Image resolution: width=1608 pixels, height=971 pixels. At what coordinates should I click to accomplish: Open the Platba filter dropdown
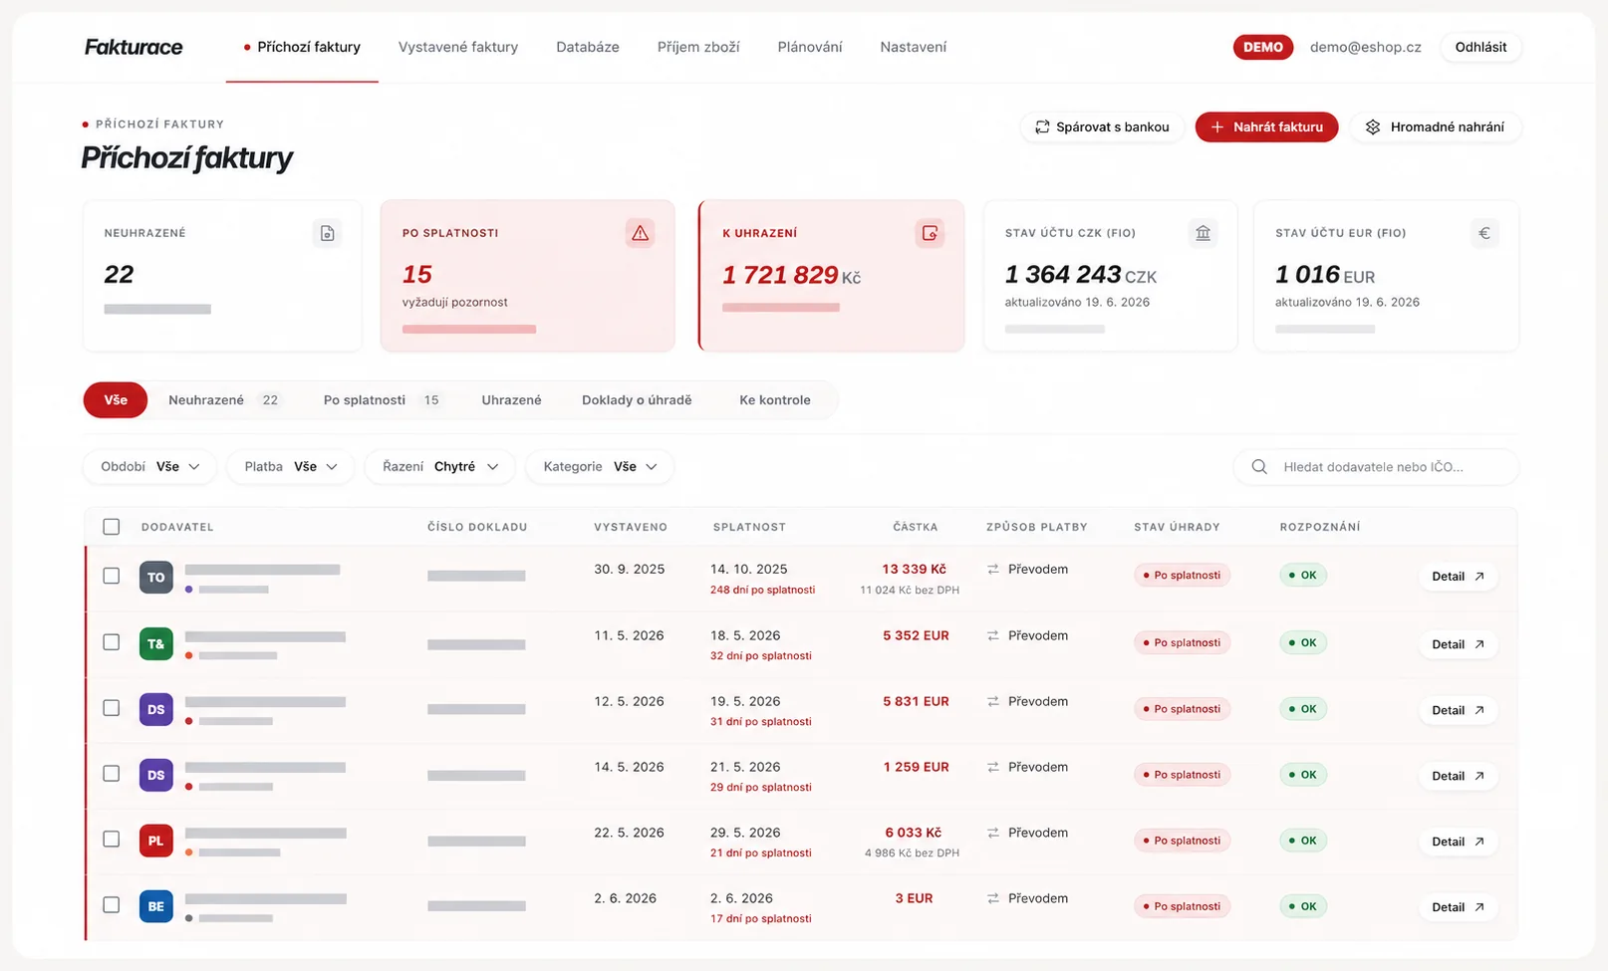point(291,466)
